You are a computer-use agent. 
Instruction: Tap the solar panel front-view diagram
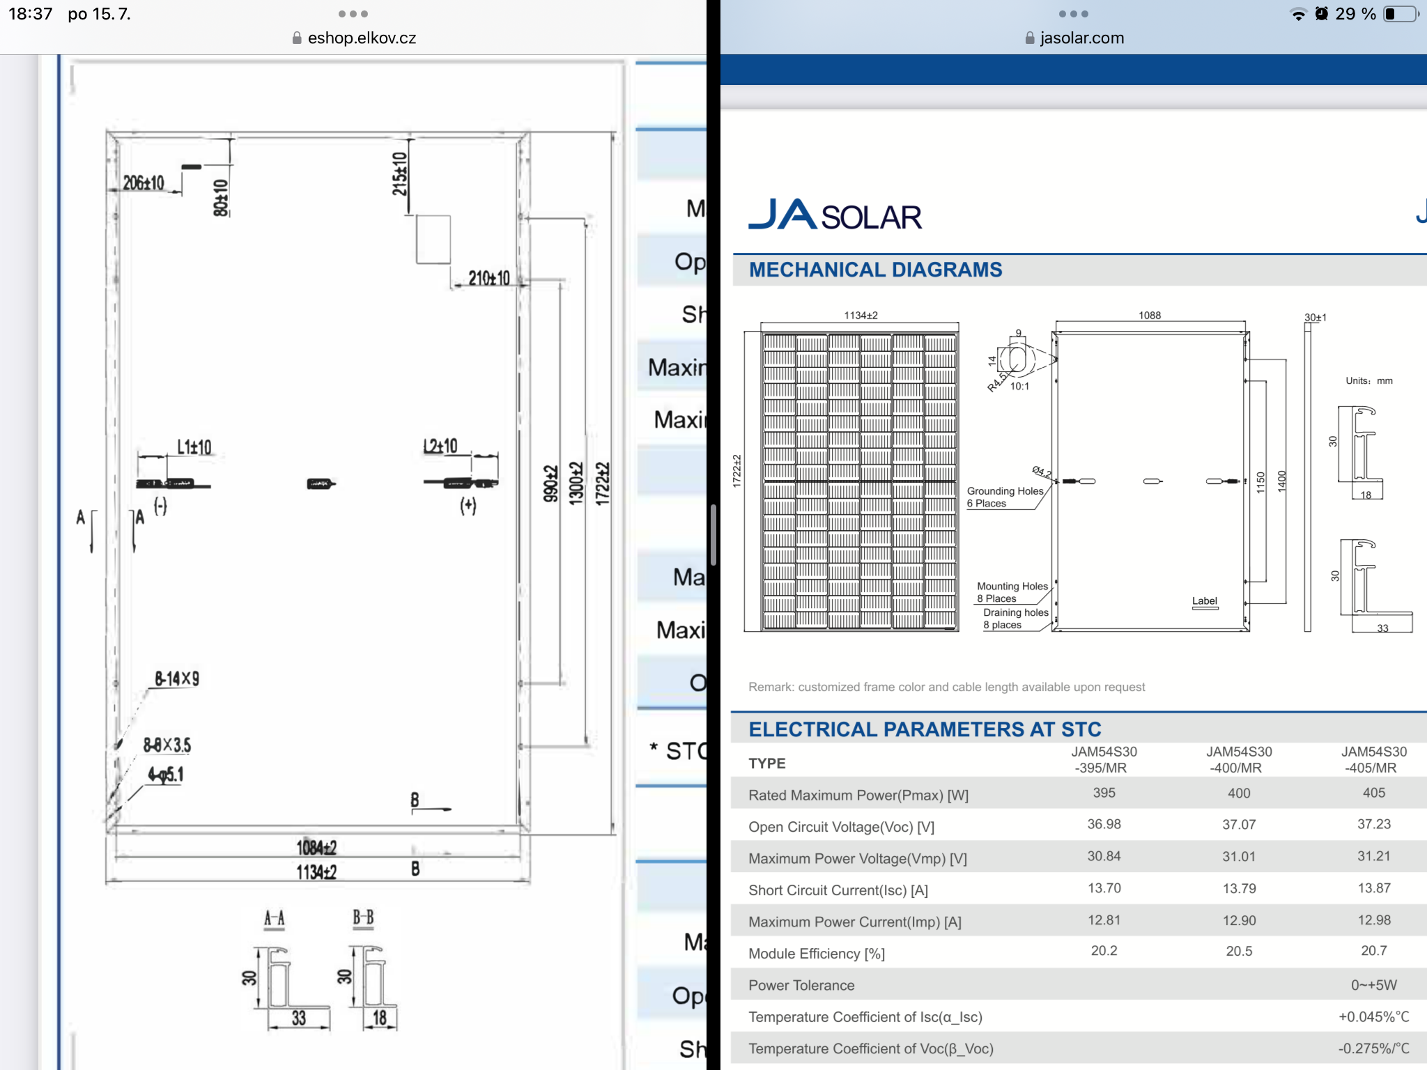pyautogui.click(x=859, y=481)
